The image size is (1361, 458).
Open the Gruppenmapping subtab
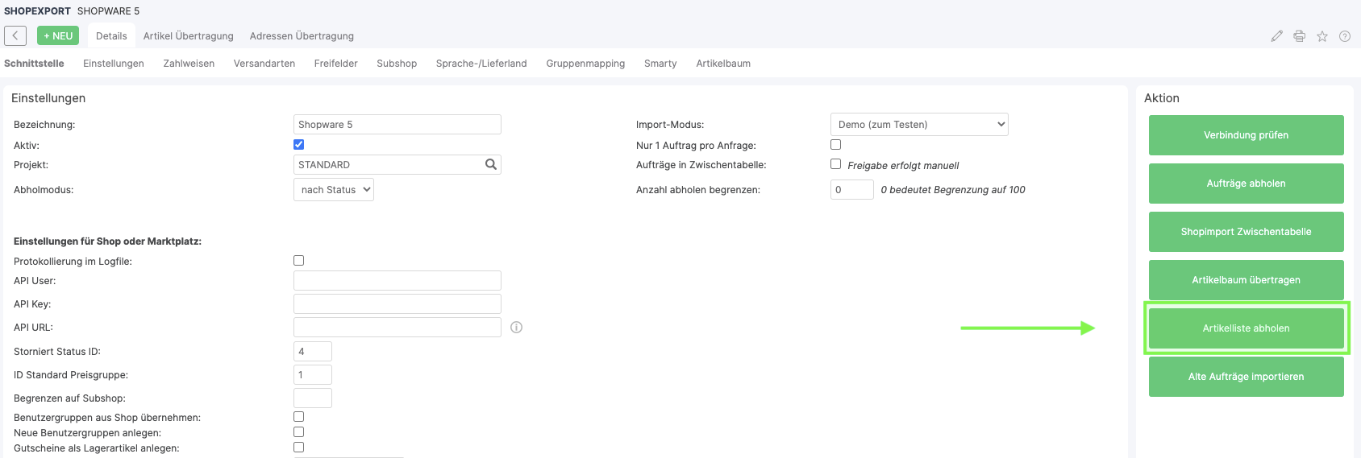(x=585, y=64)
